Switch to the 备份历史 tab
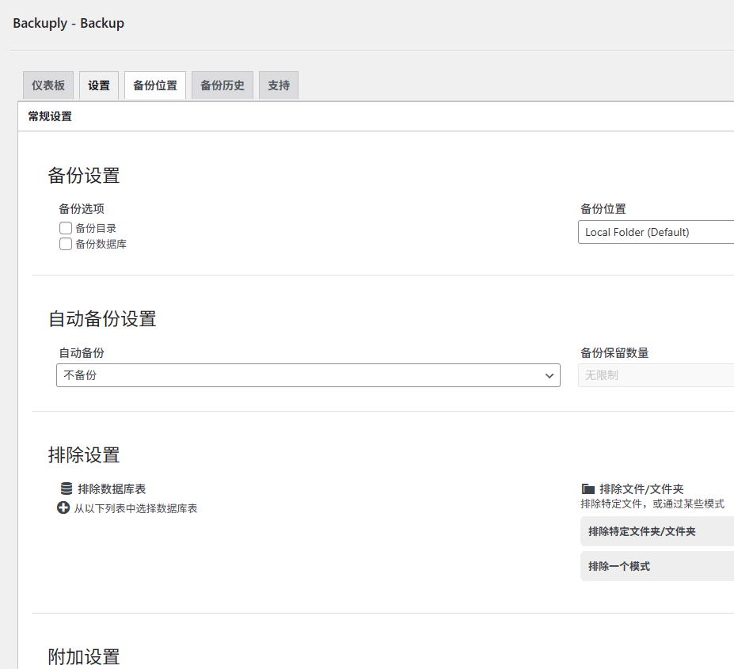734x669 pixels. [x=222, y=85]
